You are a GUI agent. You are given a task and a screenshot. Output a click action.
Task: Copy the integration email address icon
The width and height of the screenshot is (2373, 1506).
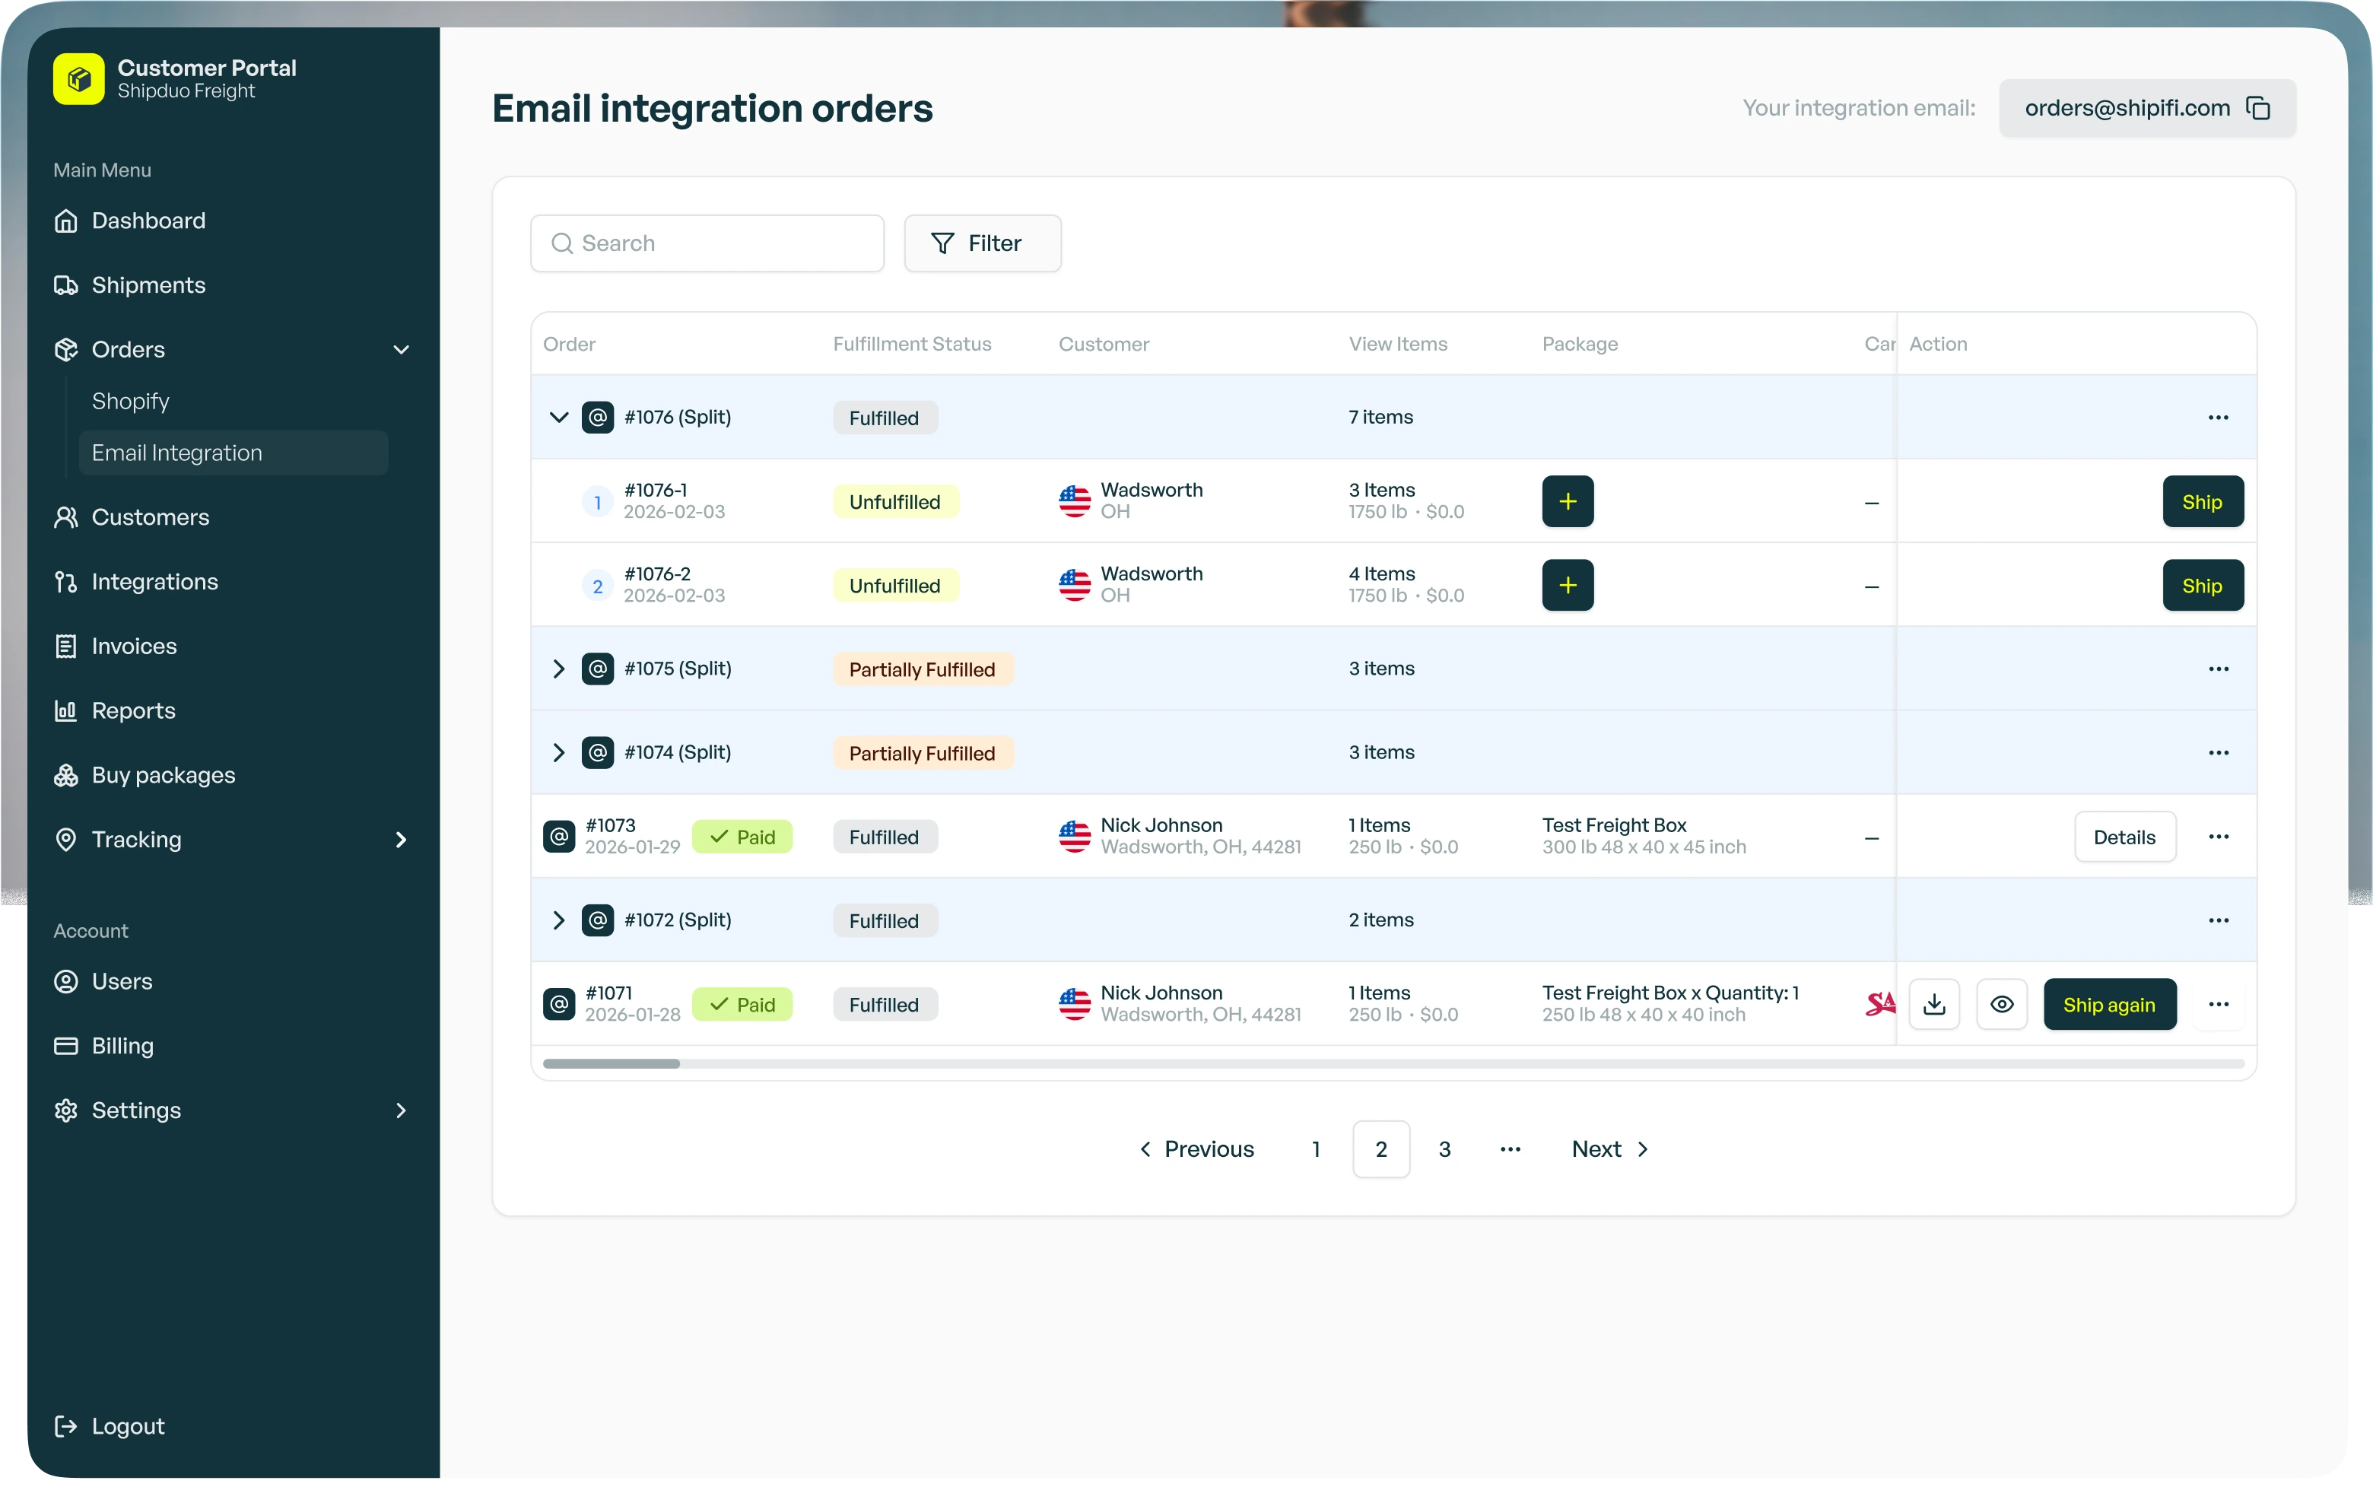(x=2257, y=109)
